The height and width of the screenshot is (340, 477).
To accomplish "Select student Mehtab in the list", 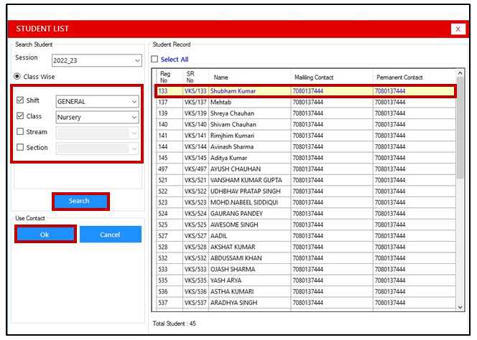I will coord(306,102).
